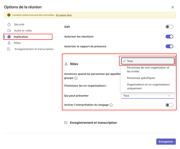Click the Implication chat bubble icon
Image resolution: width=180 pixels, height=149 pixels.
9,37
